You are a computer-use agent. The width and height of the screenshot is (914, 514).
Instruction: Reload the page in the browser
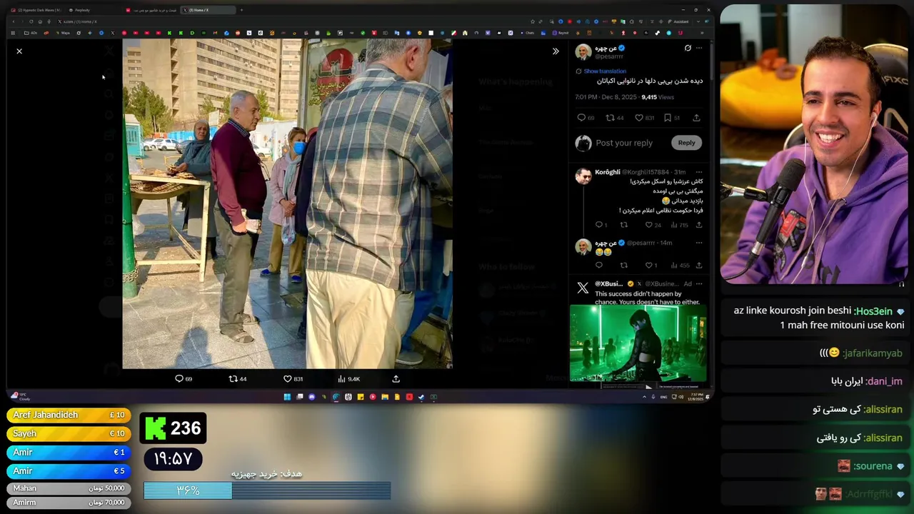click(x=31, y=21)
